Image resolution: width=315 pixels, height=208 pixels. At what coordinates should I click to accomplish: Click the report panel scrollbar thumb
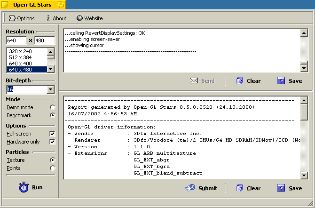click(x=304, y=112)
